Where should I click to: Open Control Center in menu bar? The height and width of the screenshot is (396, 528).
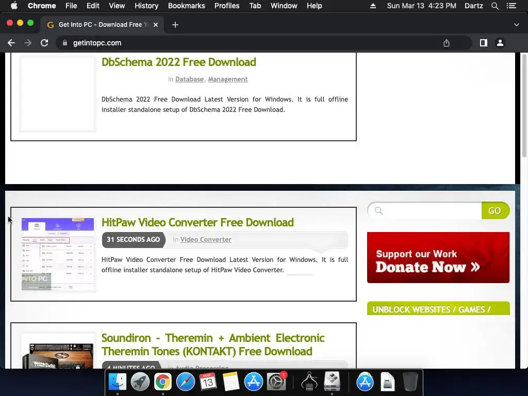[511, 6]
